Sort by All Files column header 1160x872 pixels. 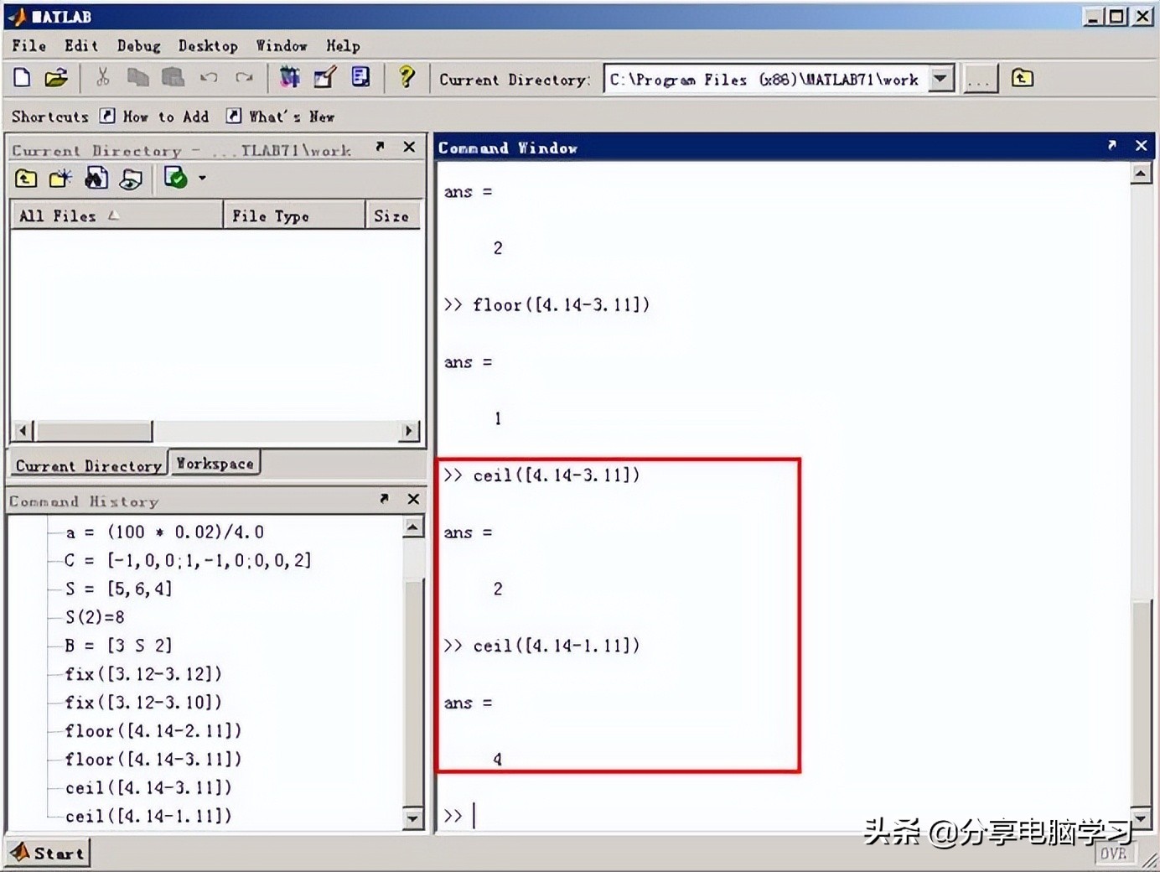coord(116,215)
